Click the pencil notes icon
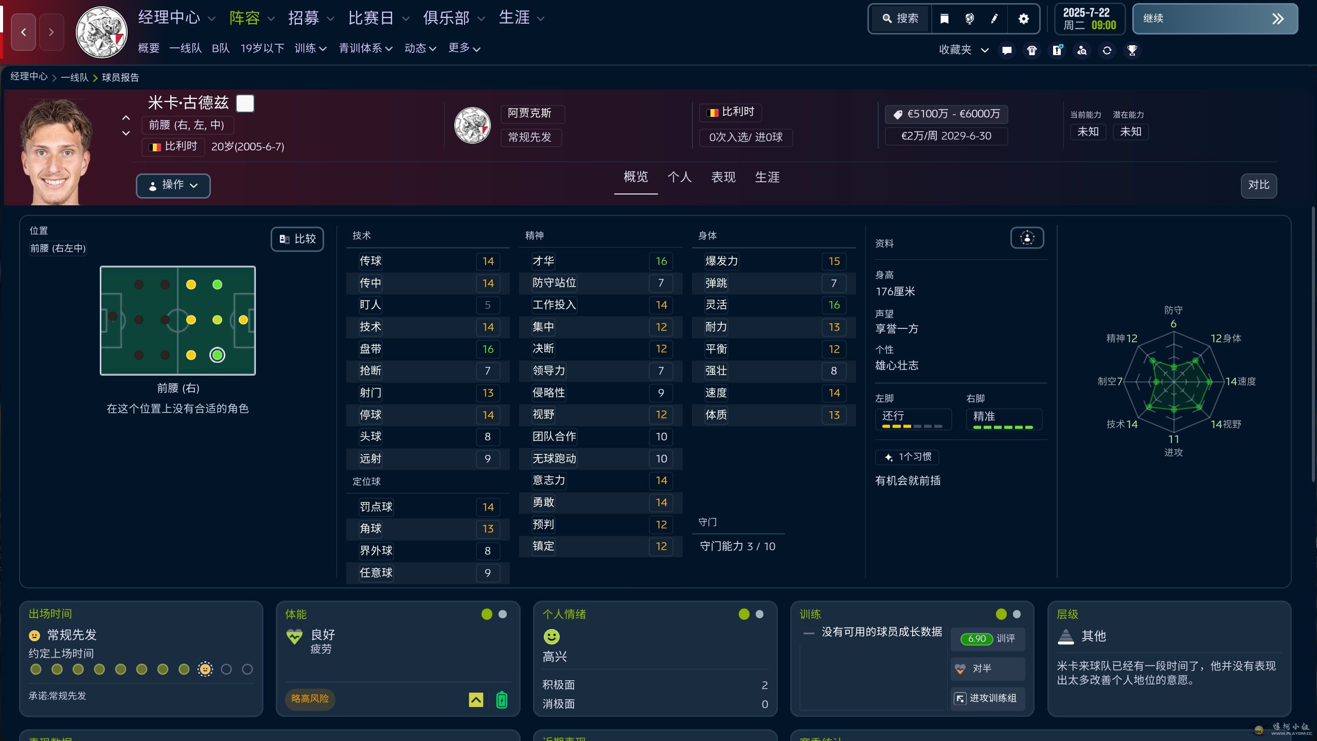Image resolution: width=1317 pixels, height=741 pixels. tap(994, 19)
